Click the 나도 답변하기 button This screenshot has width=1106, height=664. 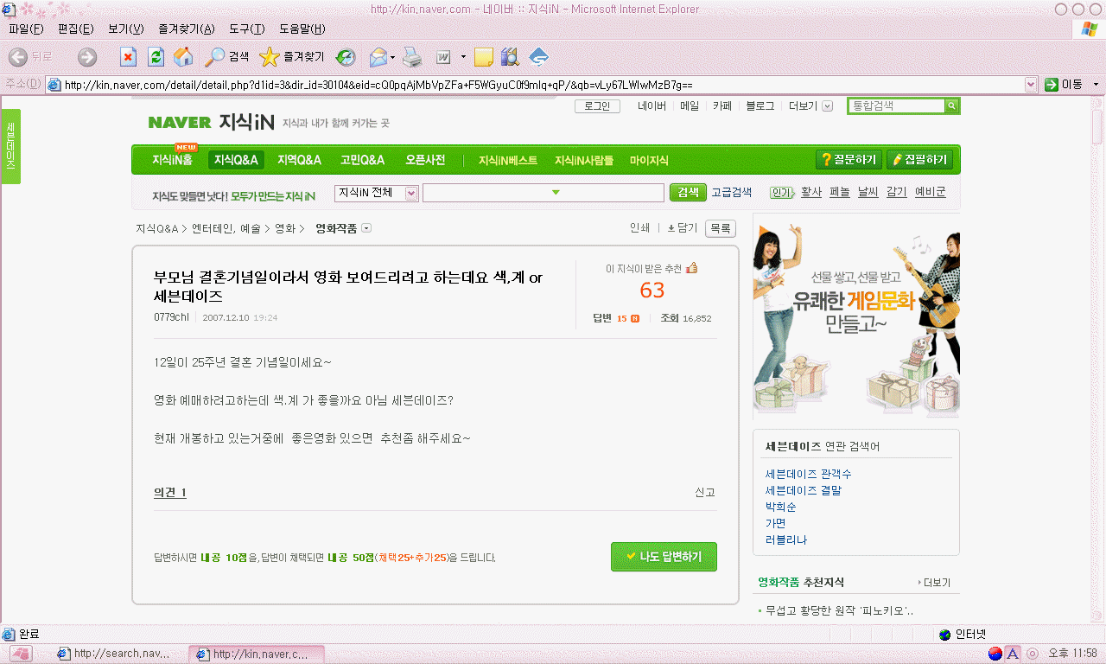tap(664, 557)
